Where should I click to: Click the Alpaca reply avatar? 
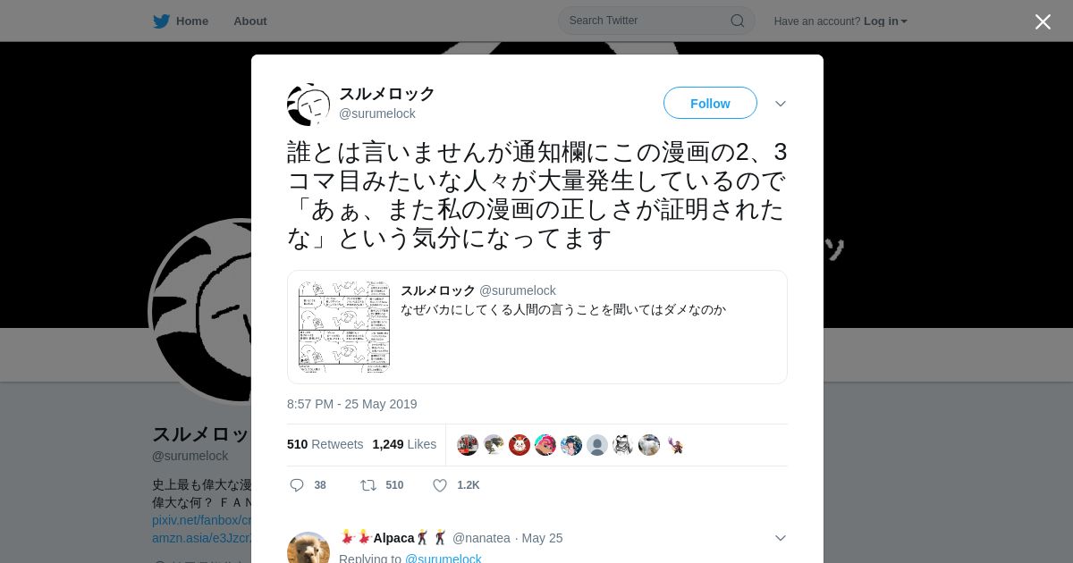point(308,547)
